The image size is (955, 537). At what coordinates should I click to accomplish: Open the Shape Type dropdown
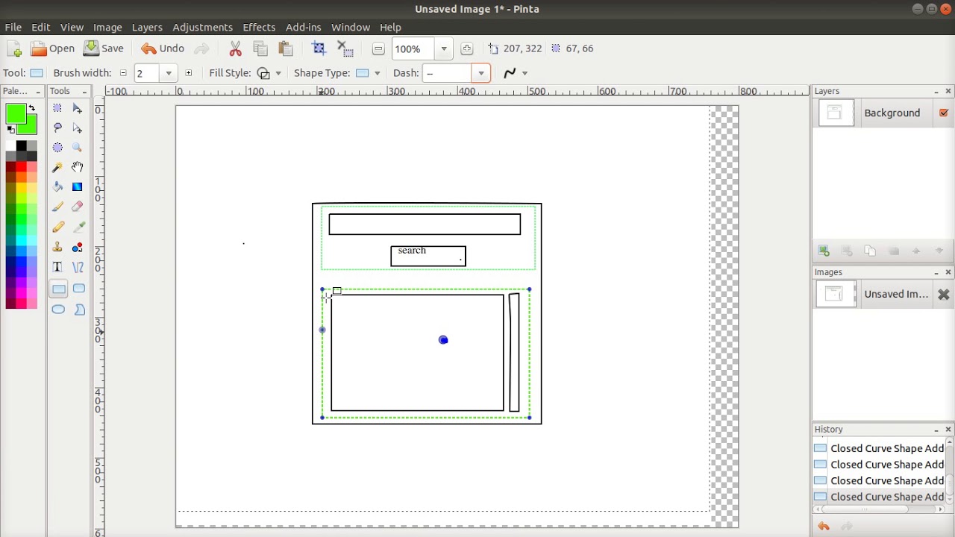coord(369,73)
